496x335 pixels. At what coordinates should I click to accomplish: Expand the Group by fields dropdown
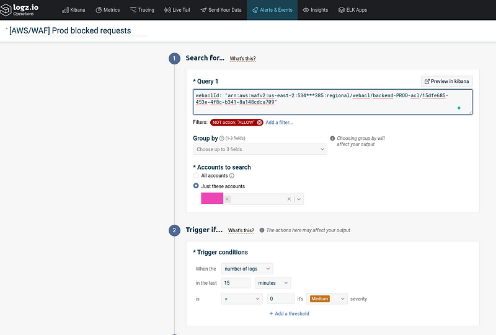pos(260,149)
